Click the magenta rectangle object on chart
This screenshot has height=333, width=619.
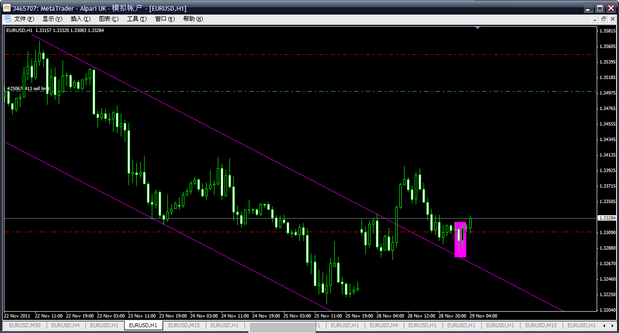pyautogui.click(x=460, y=239)
